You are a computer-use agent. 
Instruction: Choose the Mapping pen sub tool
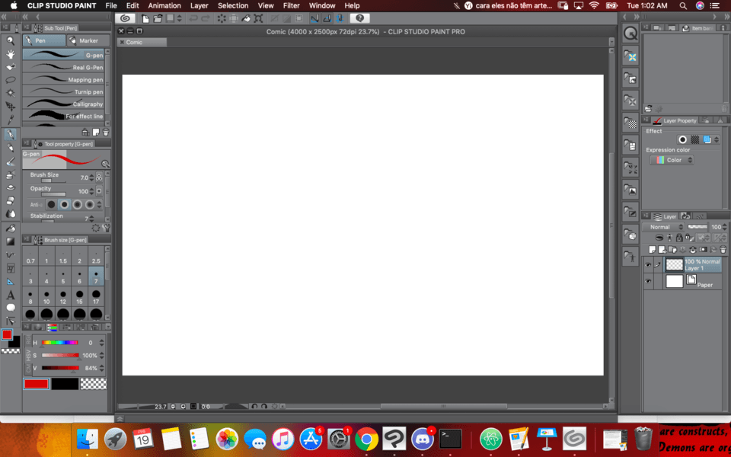coord(64,80)
